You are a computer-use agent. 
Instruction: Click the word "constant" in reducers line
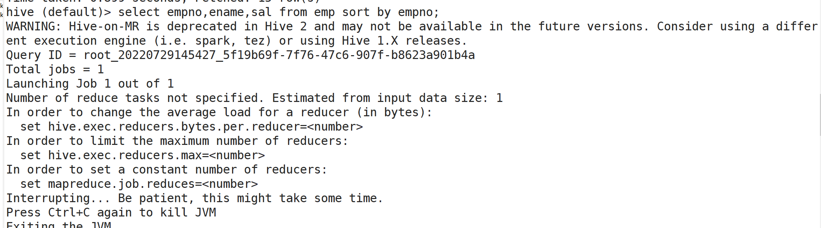point(160,170)
